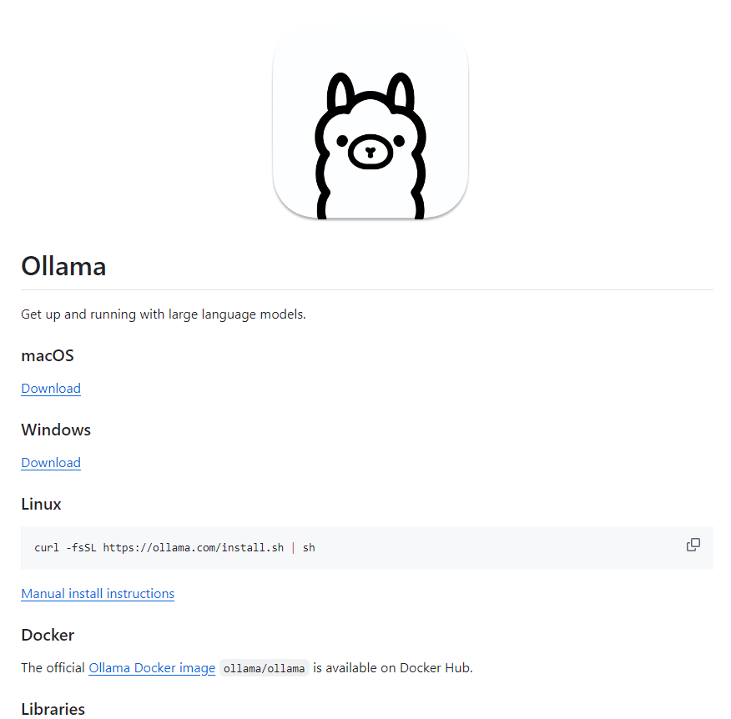Click the llama's left ear in logo

click(340, 93)
